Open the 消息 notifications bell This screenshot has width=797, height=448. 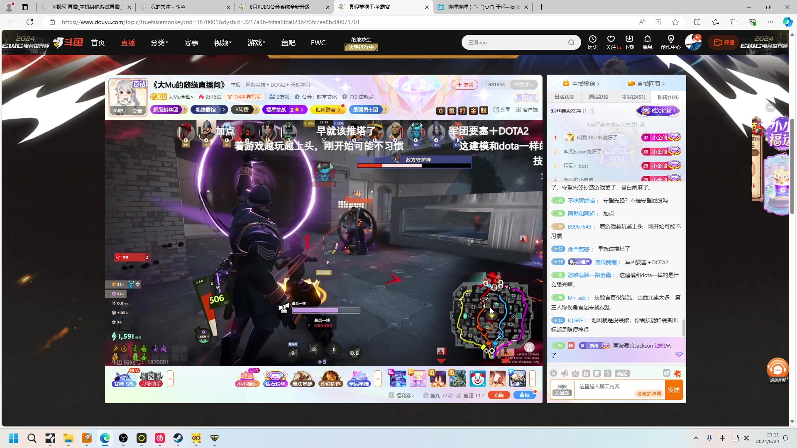point(648,42)
